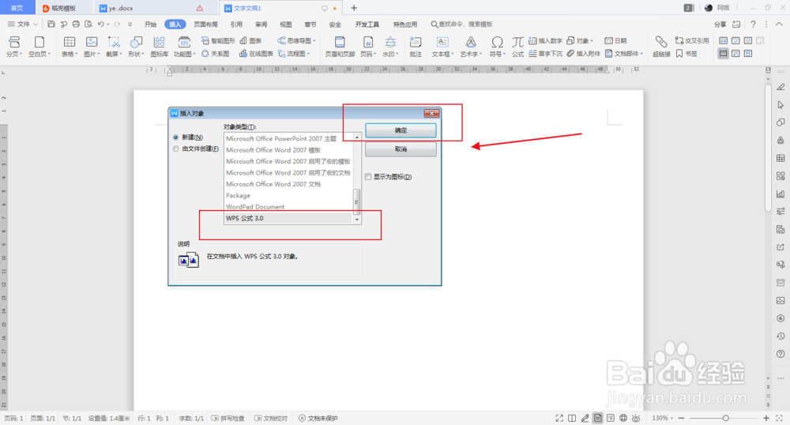The height and width of the screenshot is (425, 790).
Task: Insert a 超链接 hyperlink
Action: click(661, 47)
